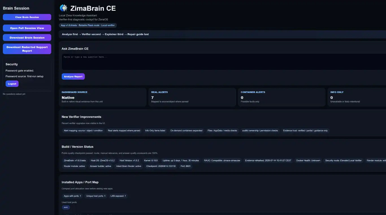
Task: Open the Container Alerts card
Action: (282, 97)
